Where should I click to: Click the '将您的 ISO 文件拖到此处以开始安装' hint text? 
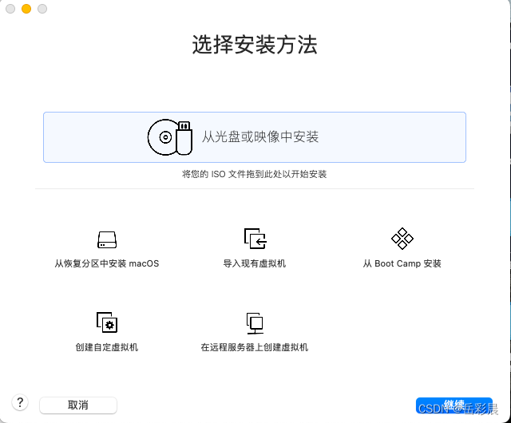tap(255, 174)
